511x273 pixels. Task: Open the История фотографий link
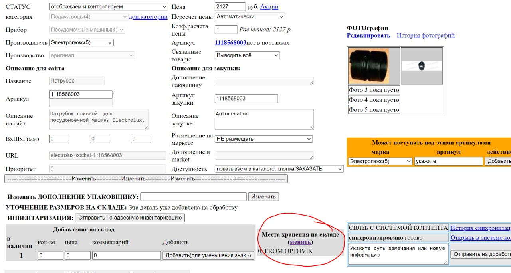click(x=426, y=35)
